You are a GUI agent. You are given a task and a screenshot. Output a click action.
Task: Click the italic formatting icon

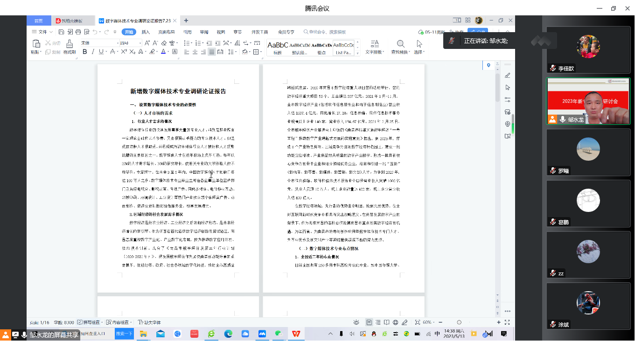click(93, 52)
